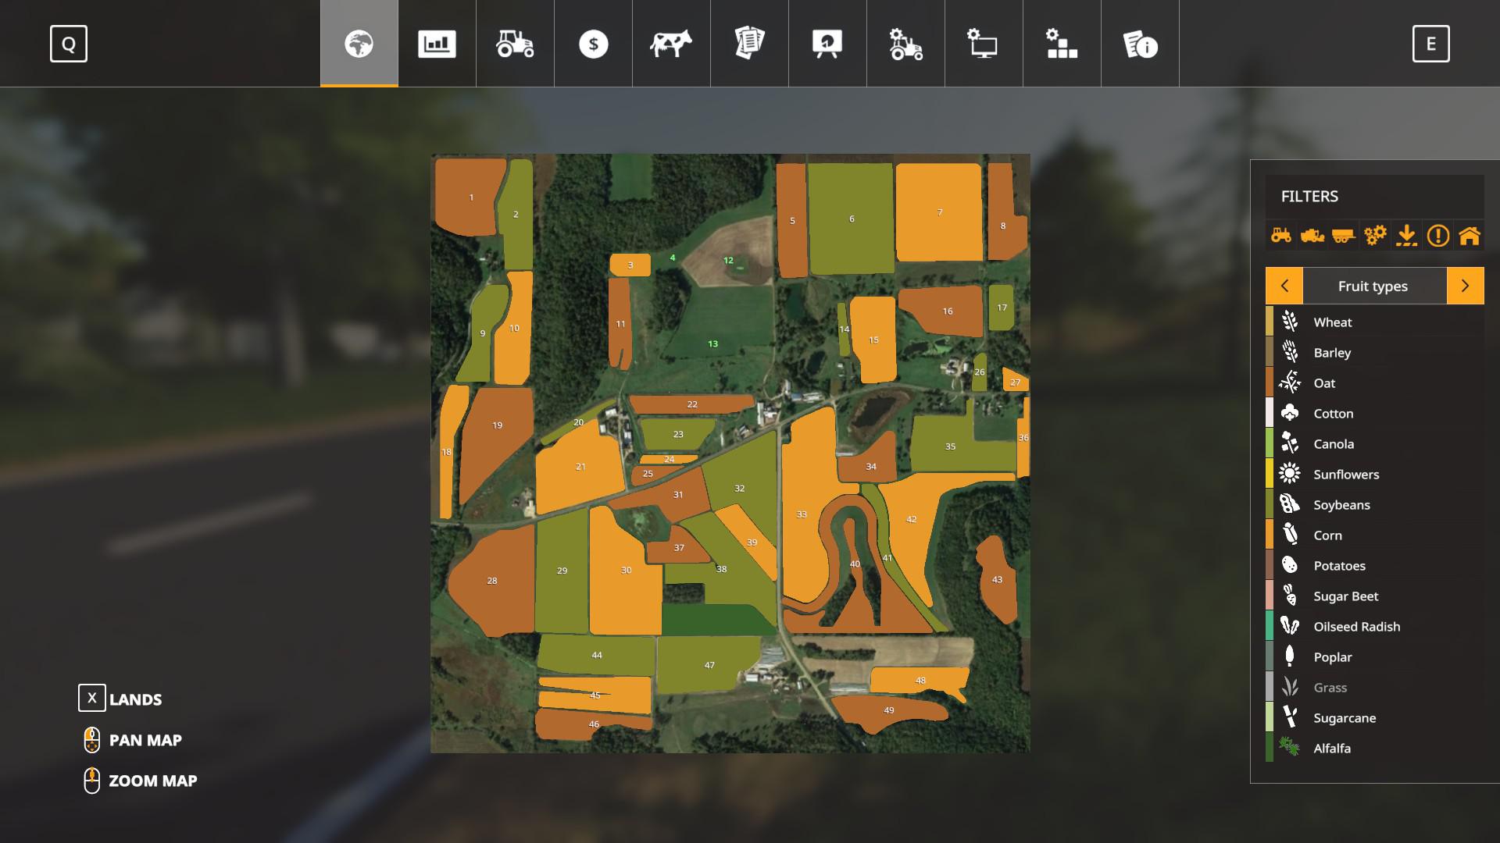Toggle the unloading point arrow filter
The image size is (1500, 843).
pos(1406,235)
